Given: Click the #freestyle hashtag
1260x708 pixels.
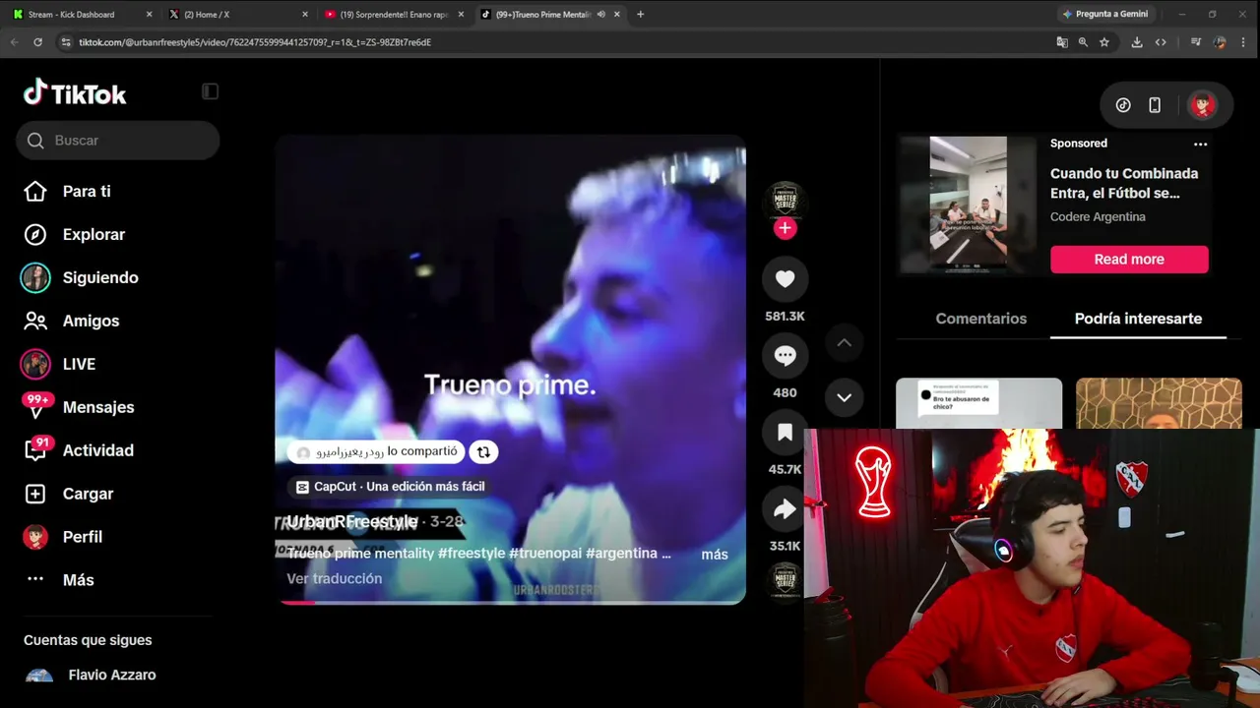Looking at the screenshot, I should click(472, 554).
